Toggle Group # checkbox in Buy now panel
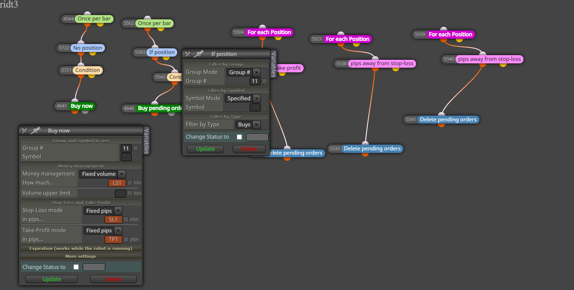The image size is (574, 290). pos(135,148)
